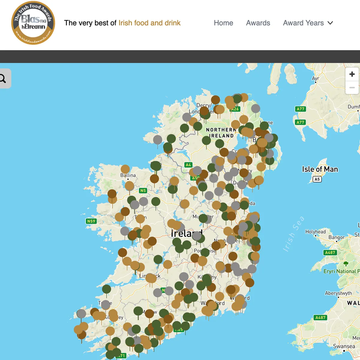The width and height of the screenshot is (360, 360).
Task: Select the gray award marker near Ballina
Action: [134, 204]
